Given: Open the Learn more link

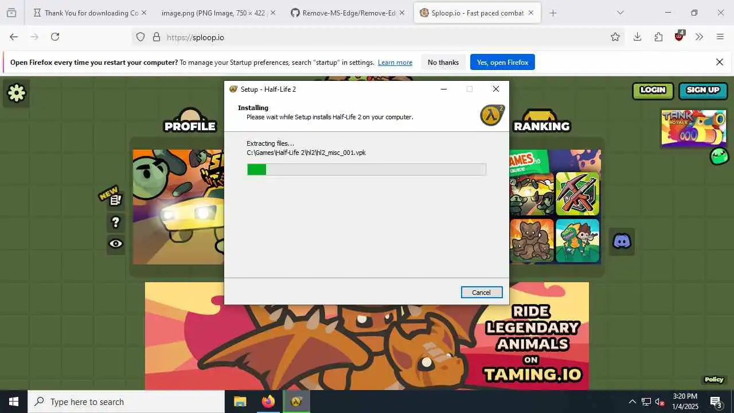Looking at the screenshot, I should point(395,63).
